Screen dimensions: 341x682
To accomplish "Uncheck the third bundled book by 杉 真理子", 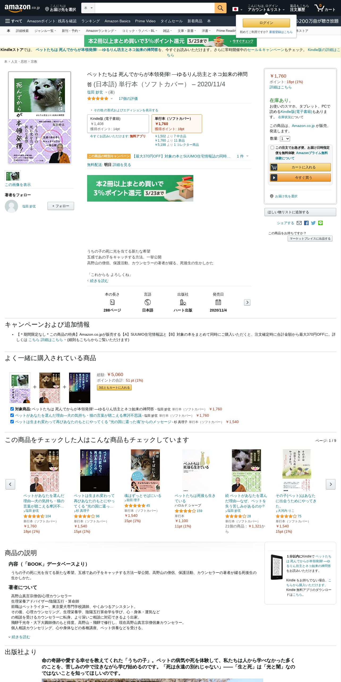I will point(12,421).
